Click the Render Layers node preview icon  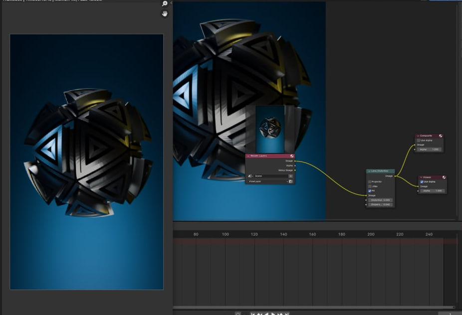tap(291, 156)
